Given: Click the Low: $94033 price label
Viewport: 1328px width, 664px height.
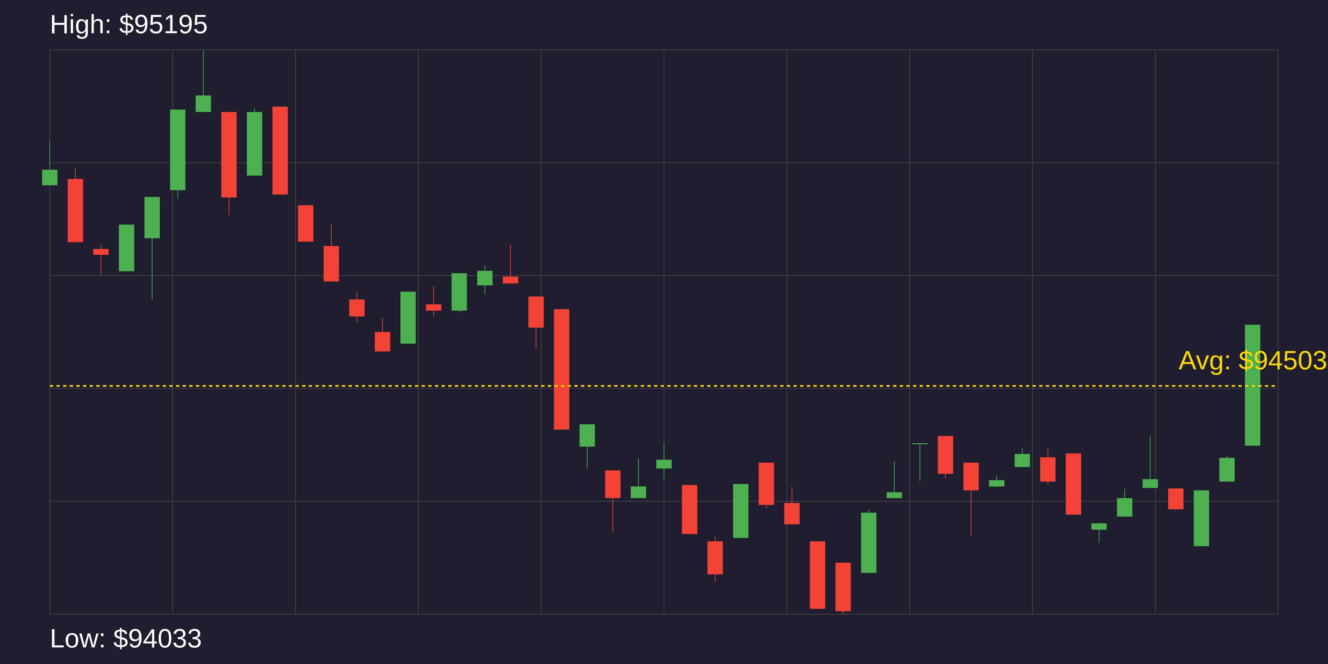Looking at the screenshot, I should coord(125,638).
